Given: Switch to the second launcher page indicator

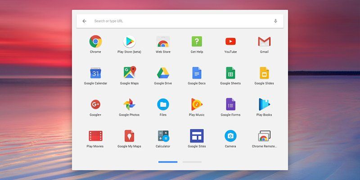Looking at the screenshot, I should pyautogui.click(x=192, y=162).
